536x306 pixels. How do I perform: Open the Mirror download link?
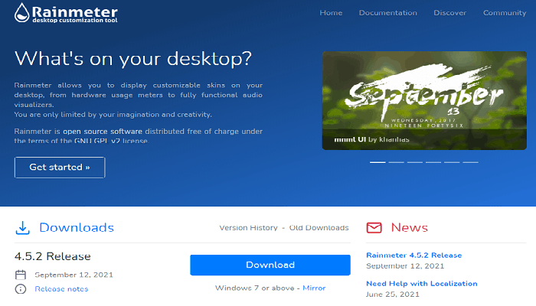(x=314, y=288)
